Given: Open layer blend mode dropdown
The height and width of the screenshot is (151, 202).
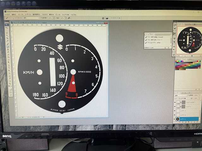Looking at the screenshot, I should click(180, 95).
